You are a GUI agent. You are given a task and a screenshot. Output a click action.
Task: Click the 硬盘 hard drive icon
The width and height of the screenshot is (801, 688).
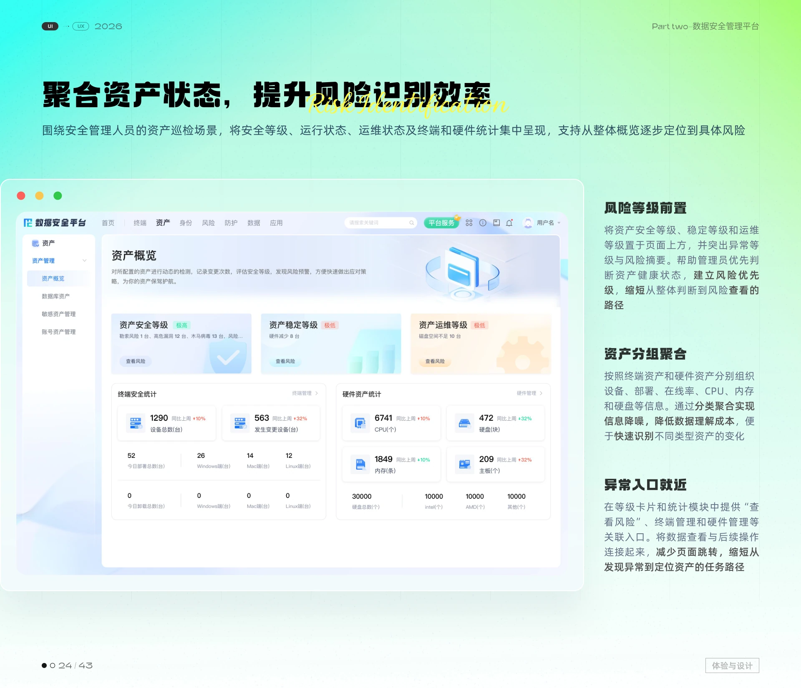click(464, 423)
